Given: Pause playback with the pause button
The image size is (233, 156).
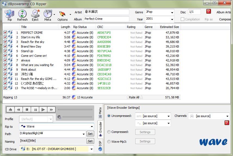Looking at the screenshot, I should pyautogui.click(x=35, y=110).
